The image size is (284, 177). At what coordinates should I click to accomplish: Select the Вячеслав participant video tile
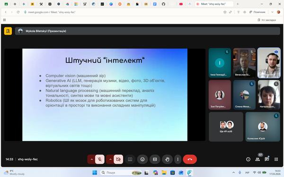(x=244, y=63)
